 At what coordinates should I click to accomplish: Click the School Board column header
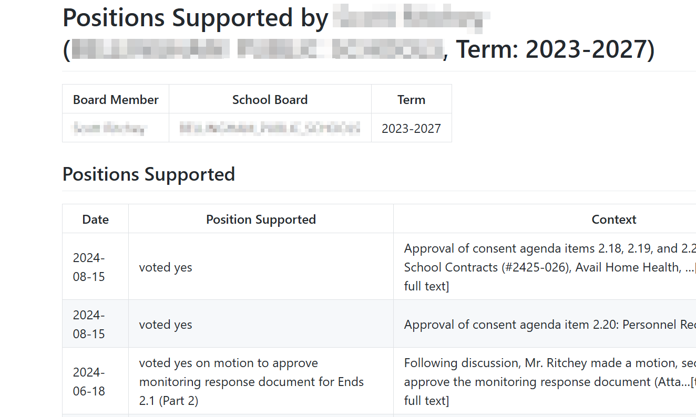(x=270, y=99)
